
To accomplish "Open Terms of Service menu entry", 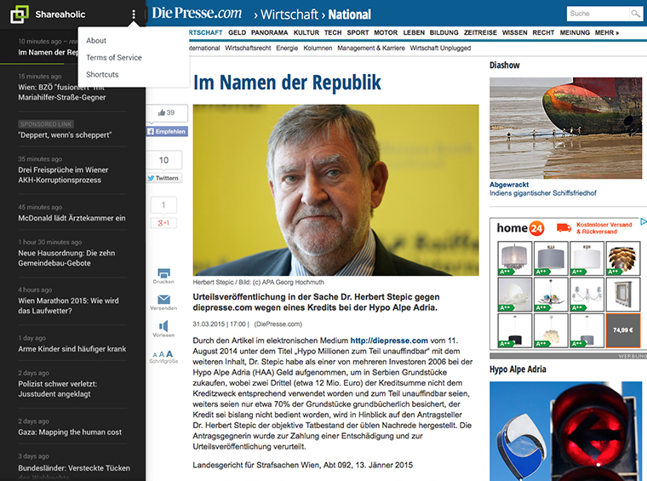I will click(114, 57).
